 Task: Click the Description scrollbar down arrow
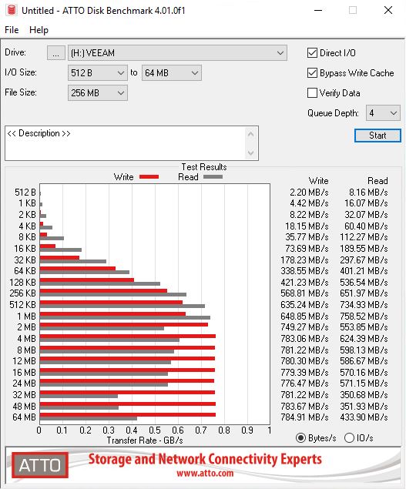coord(250,152)
